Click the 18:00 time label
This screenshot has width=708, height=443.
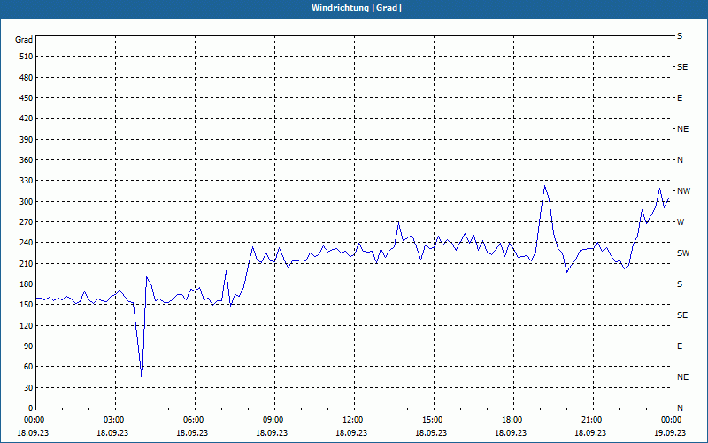513,420
